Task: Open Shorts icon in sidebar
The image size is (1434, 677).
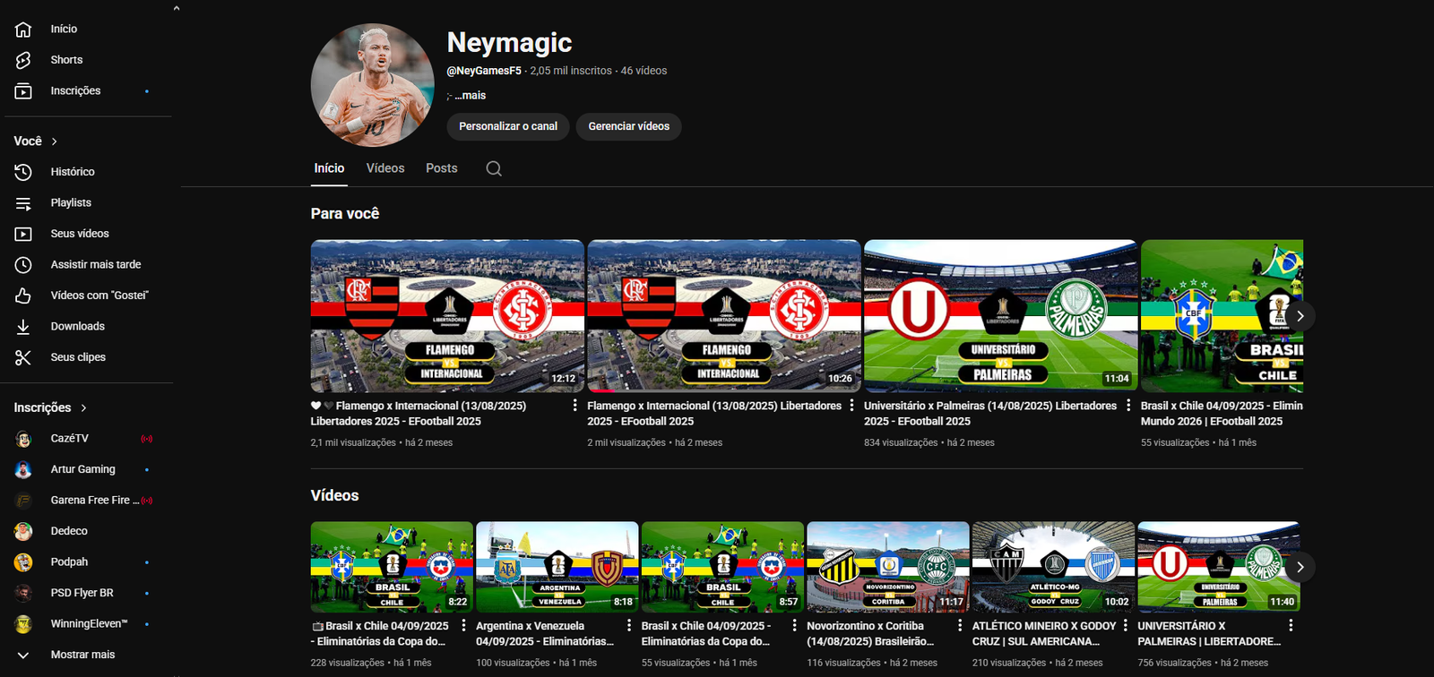Action: (23, 60)
